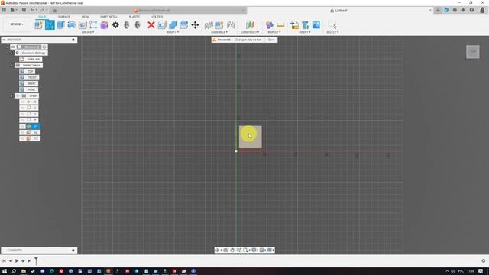
Task: Expand the Inspect dropdown menu
Action: click(274, 32)
